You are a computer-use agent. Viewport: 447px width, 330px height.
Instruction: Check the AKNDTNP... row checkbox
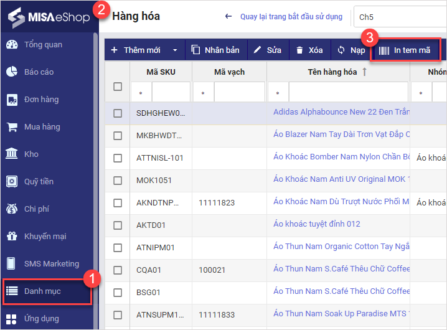[118, 203]
